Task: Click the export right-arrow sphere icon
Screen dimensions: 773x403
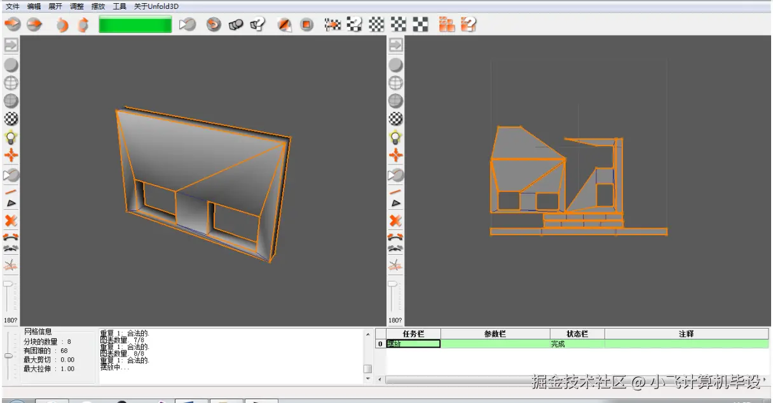Action: [34, 25]
